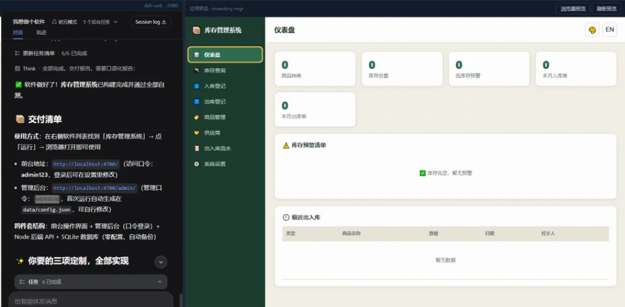The width and height of the screenshot is (625, 307).
Task: Switch to the 轨迹 tab
Action: pos(41,32)
